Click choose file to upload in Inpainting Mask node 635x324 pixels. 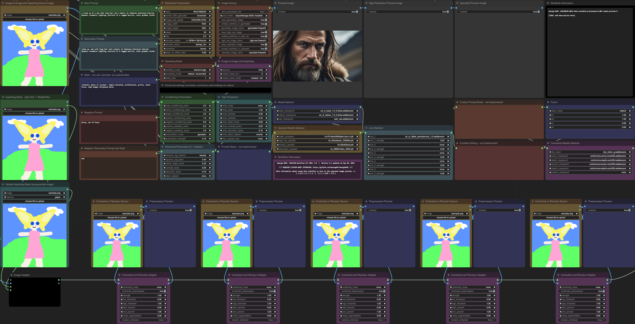[x=35, y=113]
